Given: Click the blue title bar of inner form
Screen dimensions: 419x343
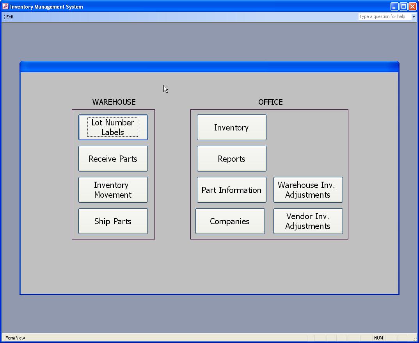Looking at the screenshot, I should pyautogui.click(x=209, y=67).
